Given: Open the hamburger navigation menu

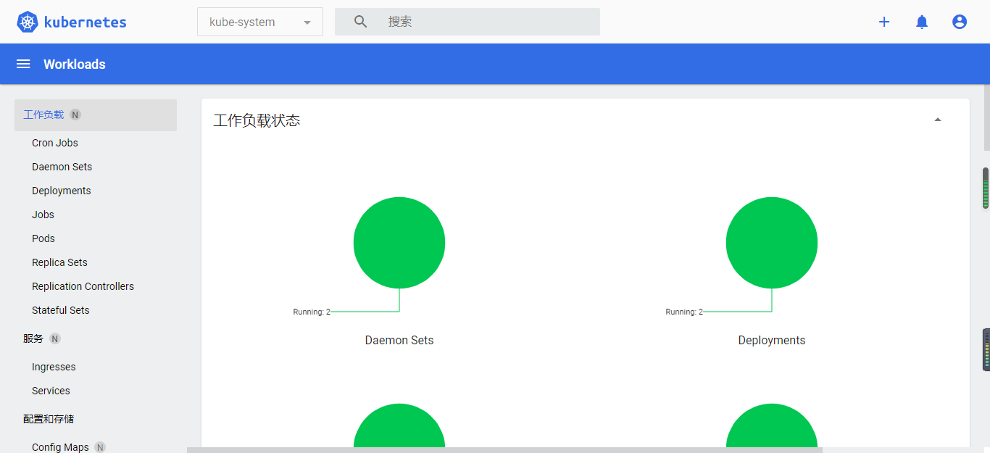Looking at the screenshot, I should 23,64.
